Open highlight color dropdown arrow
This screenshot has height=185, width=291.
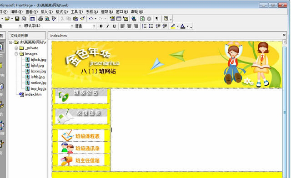click(x=178, y=26)
